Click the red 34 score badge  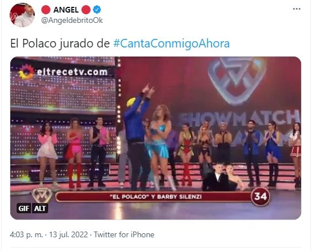click(x=260, y=196)
